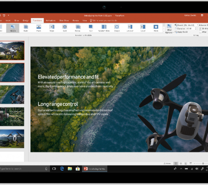Apply the Reveal transition
The image size is (208, 185).
point(78,28)
